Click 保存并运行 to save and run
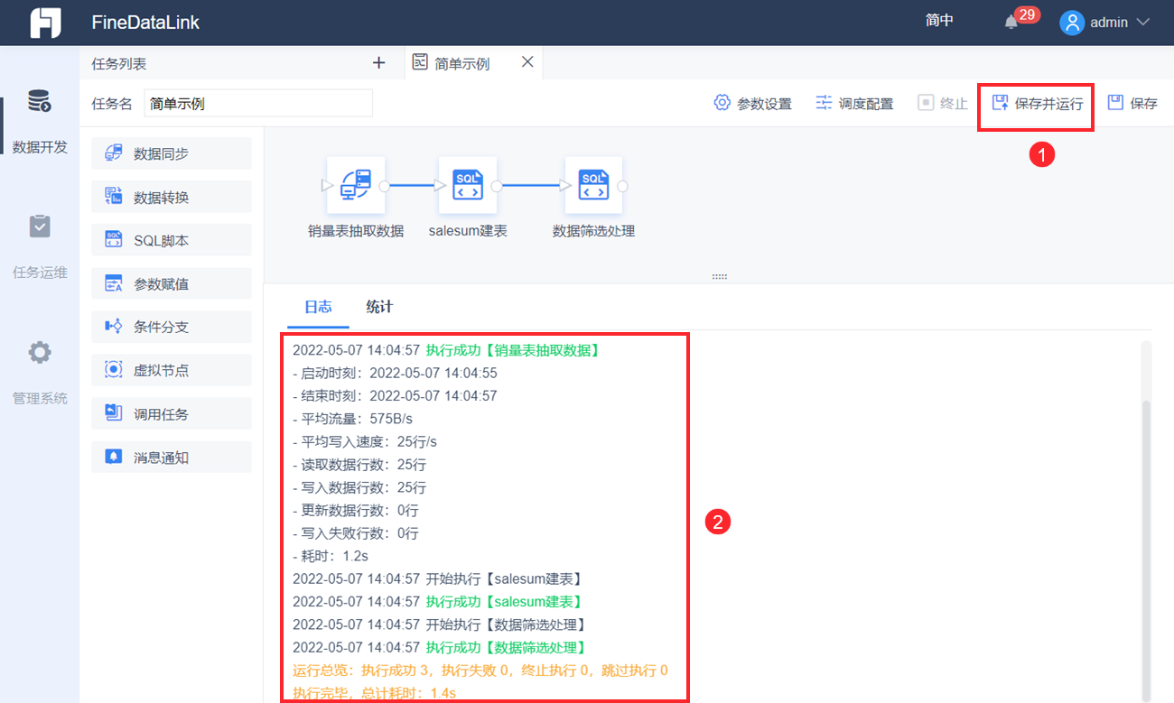Image resolution: width=1174 pixels, height=703 pixels. pyautogui.click(x=1037, y=103)
